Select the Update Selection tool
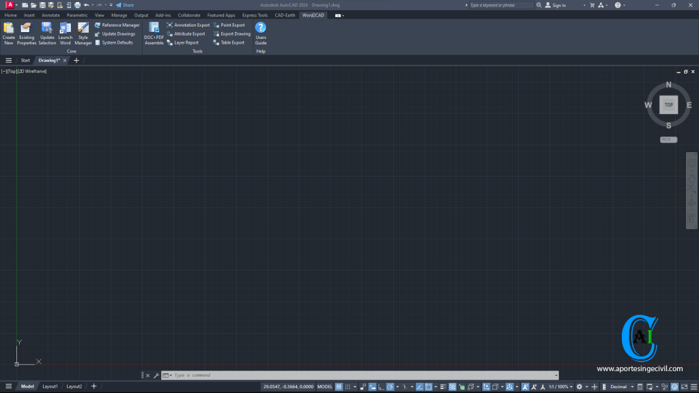The width and height of the screenshot is (699, 393). point(47,31)
